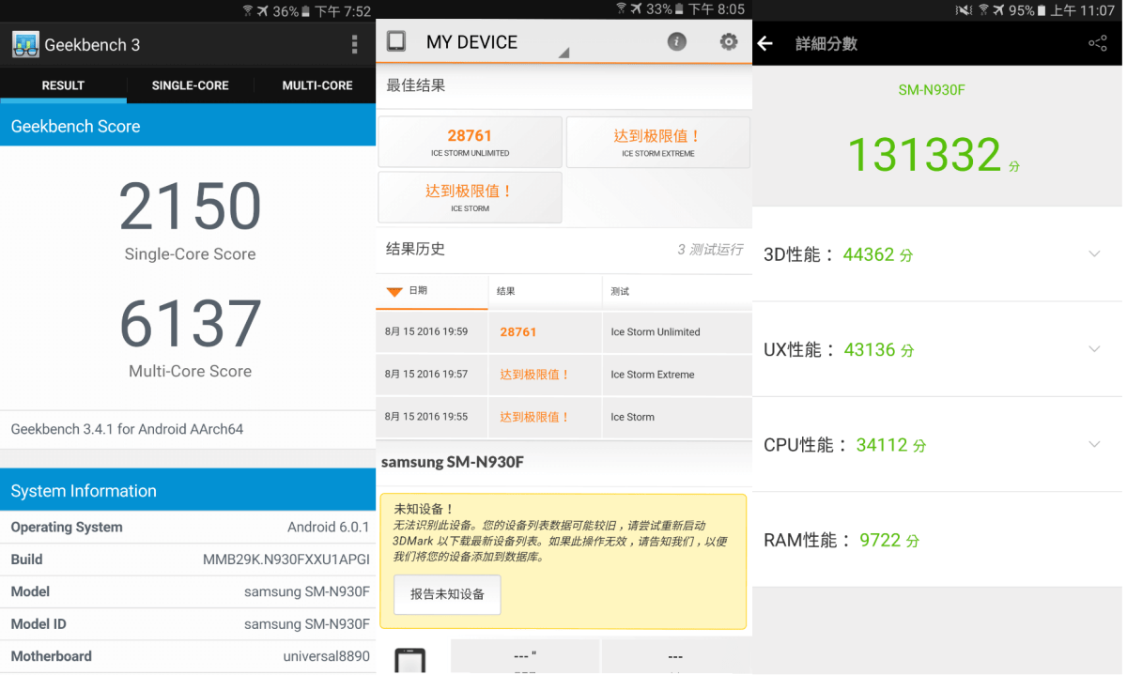Sort results by 日期 column arrow

(395, 292)
